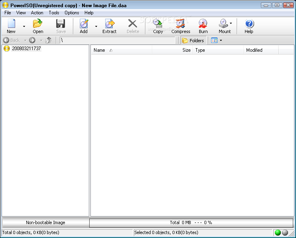This screenshot has height=238, width=296.
Task: Click the Save floppy disk icon
Action: coord(61,23)
